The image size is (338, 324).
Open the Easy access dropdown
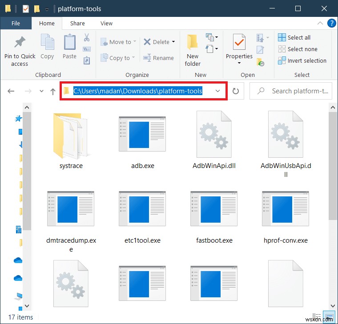pyautogui.click(x=212, y=49)
